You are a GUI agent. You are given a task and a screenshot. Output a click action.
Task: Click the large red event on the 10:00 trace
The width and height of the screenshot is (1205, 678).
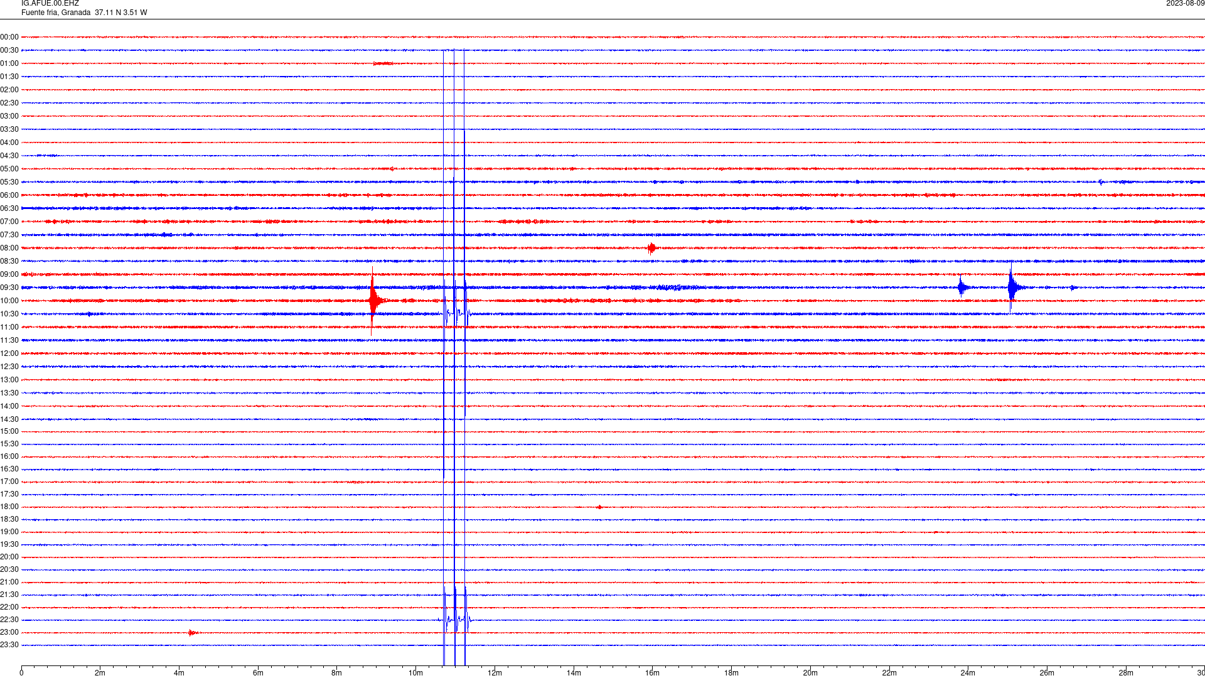[374, 301]
